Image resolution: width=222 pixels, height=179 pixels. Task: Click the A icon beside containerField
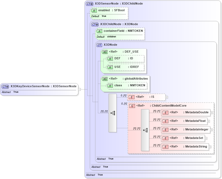(99, 31)
